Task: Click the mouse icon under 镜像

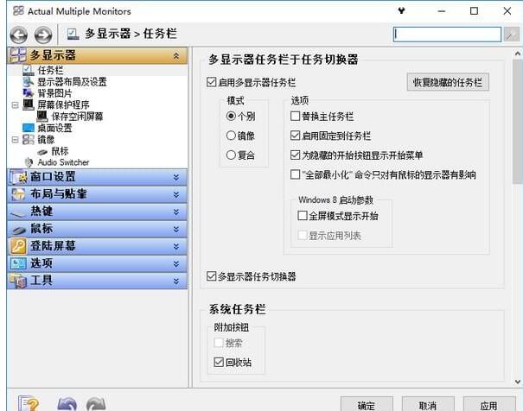Action: [x=42, y=152]
